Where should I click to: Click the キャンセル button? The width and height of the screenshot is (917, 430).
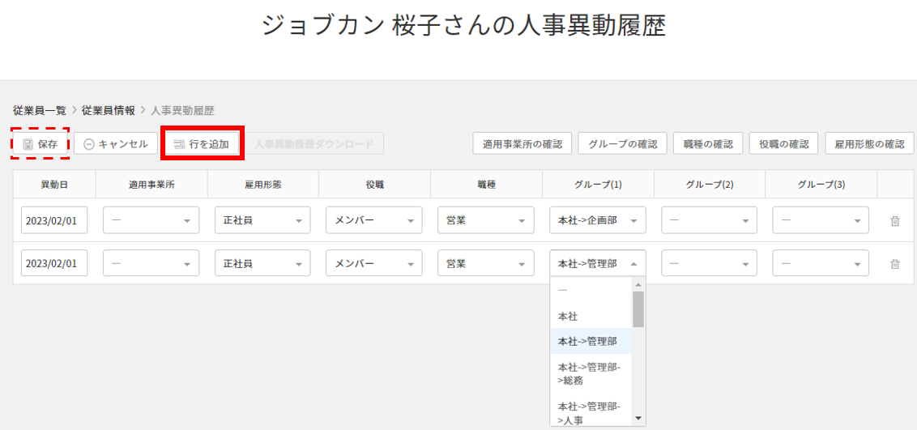(116, 143)
